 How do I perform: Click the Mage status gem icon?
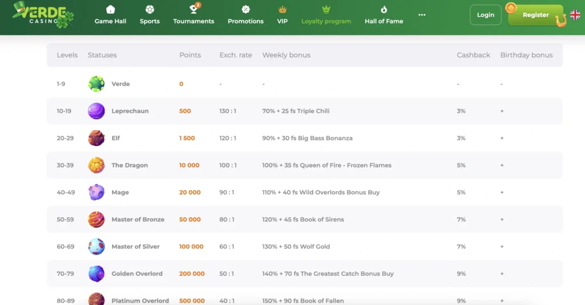pos(96,192)
